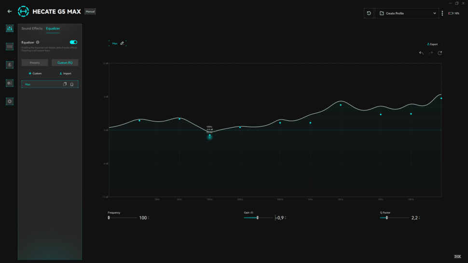Adjust the Q Factor stepper arrows
The width and height of the screenshot is (468, 263).
click(419, 218)
